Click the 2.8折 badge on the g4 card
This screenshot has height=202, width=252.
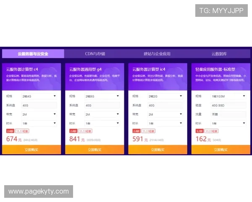(x=73, y=131)
